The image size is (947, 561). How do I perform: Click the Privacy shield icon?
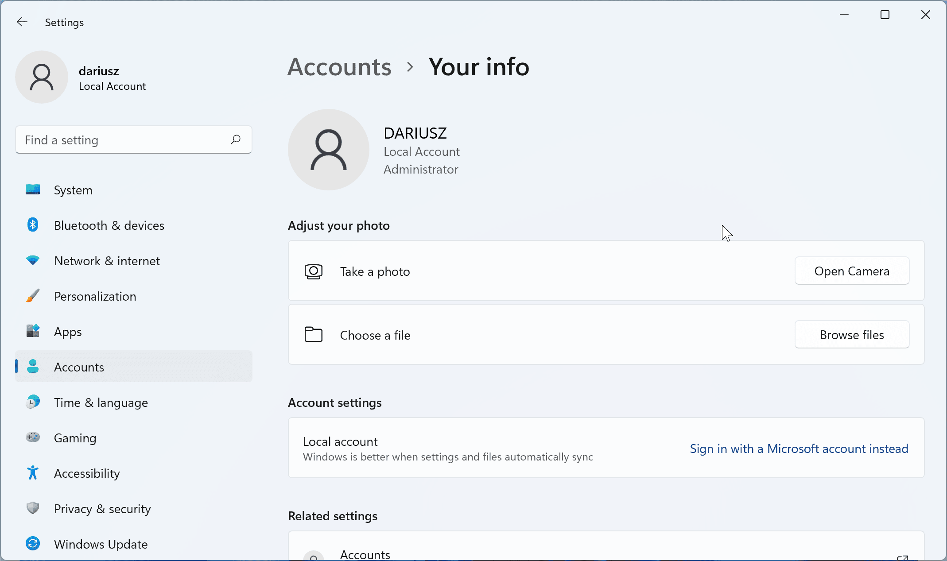33,508
